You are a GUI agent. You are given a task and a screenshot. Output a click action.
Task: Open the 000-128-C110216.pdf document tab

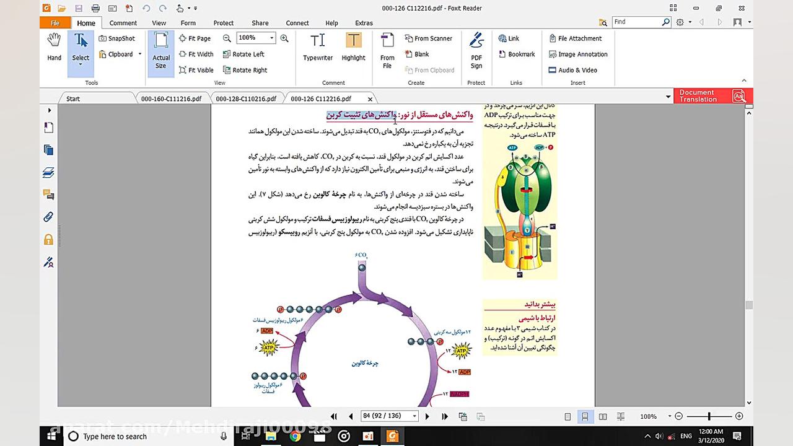tap(245, 98)
